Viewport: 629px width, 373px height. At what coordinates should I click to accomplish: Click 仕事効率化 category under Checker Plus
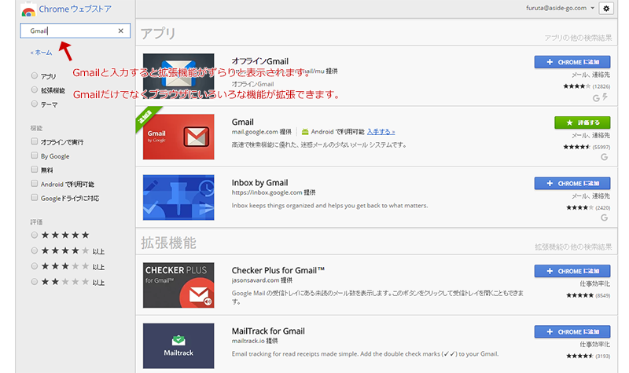tap(595, 283)
